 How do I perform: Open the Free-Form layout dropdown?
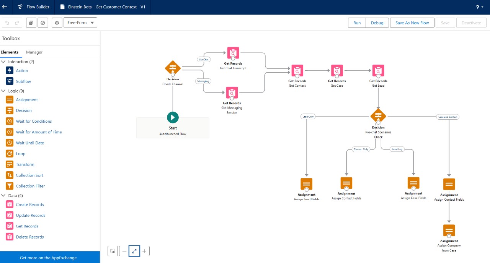tap(80, 23)
